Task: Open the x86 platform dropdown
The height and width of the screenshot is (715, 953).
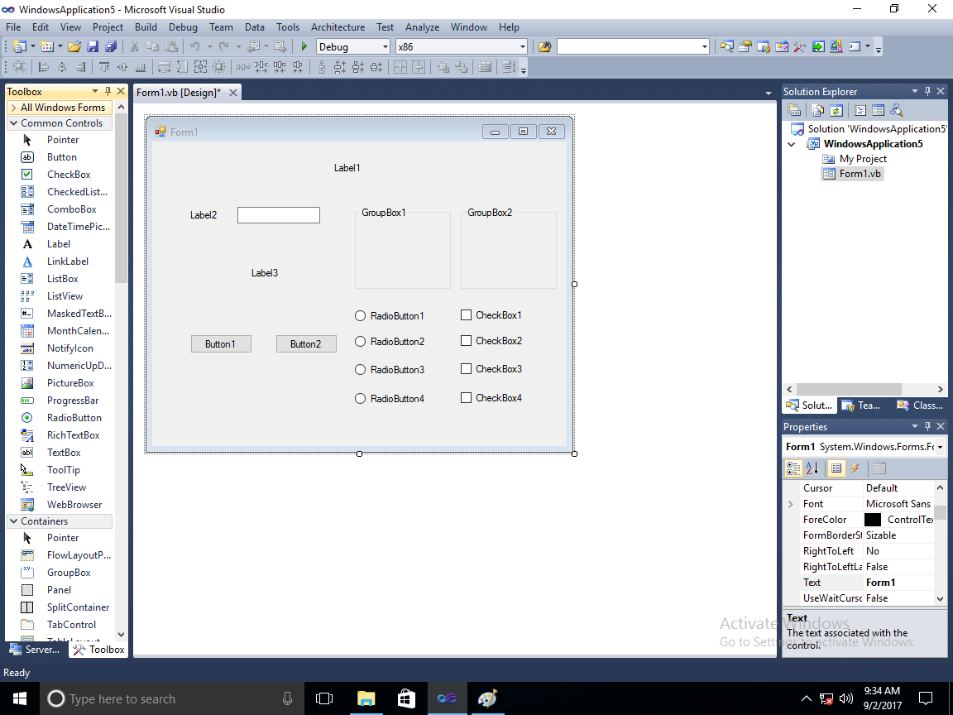Action: click(x=522, y=46)
